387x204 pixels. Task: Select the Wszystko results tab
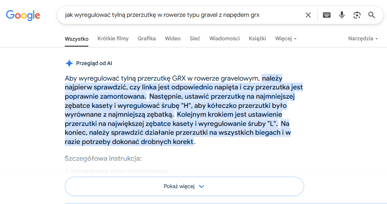(77, 39)
